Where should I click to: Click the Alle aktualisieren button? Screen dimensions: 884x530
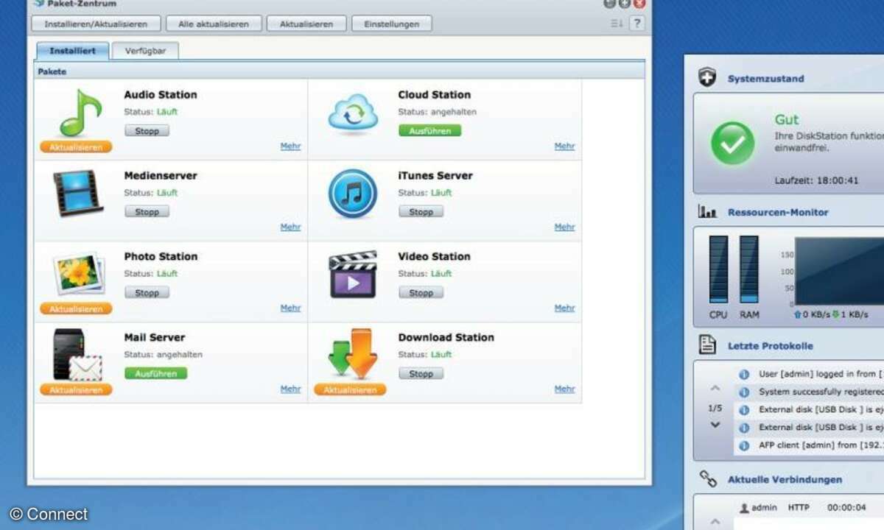click(214, 24)
